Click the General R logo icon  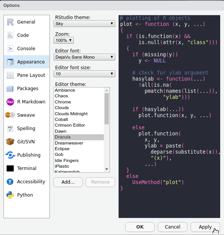10,22
